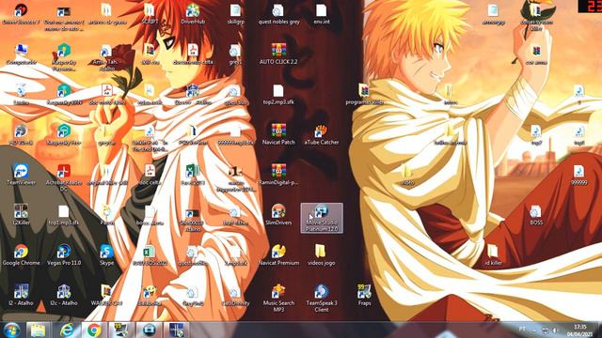602x338 pixels.
Task: Open the Music Search MP3 shortcut
Action: click(x=278, y=298)
